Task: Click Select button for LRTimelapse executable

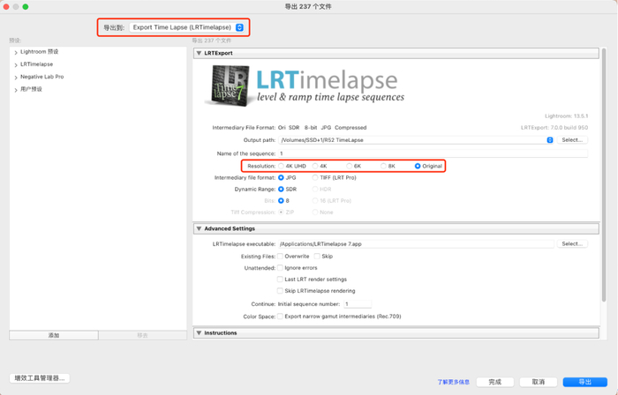Action: (x=572, y=244)
